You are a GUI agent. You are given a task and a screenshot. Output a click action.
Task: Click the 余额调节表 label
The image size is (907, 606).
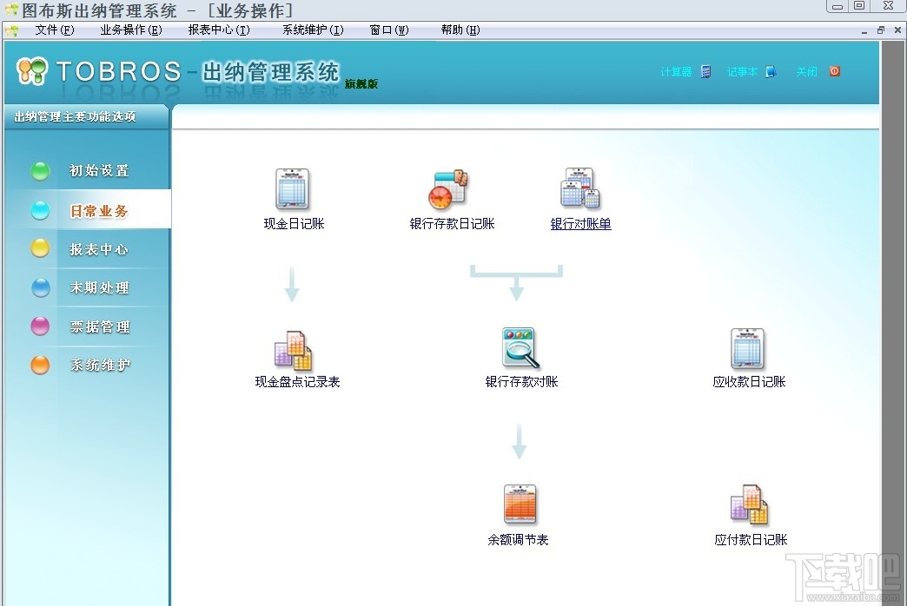coord(518,539)
